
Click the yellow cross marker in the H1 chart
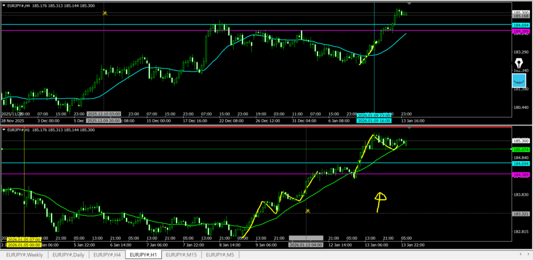(308, 211)
